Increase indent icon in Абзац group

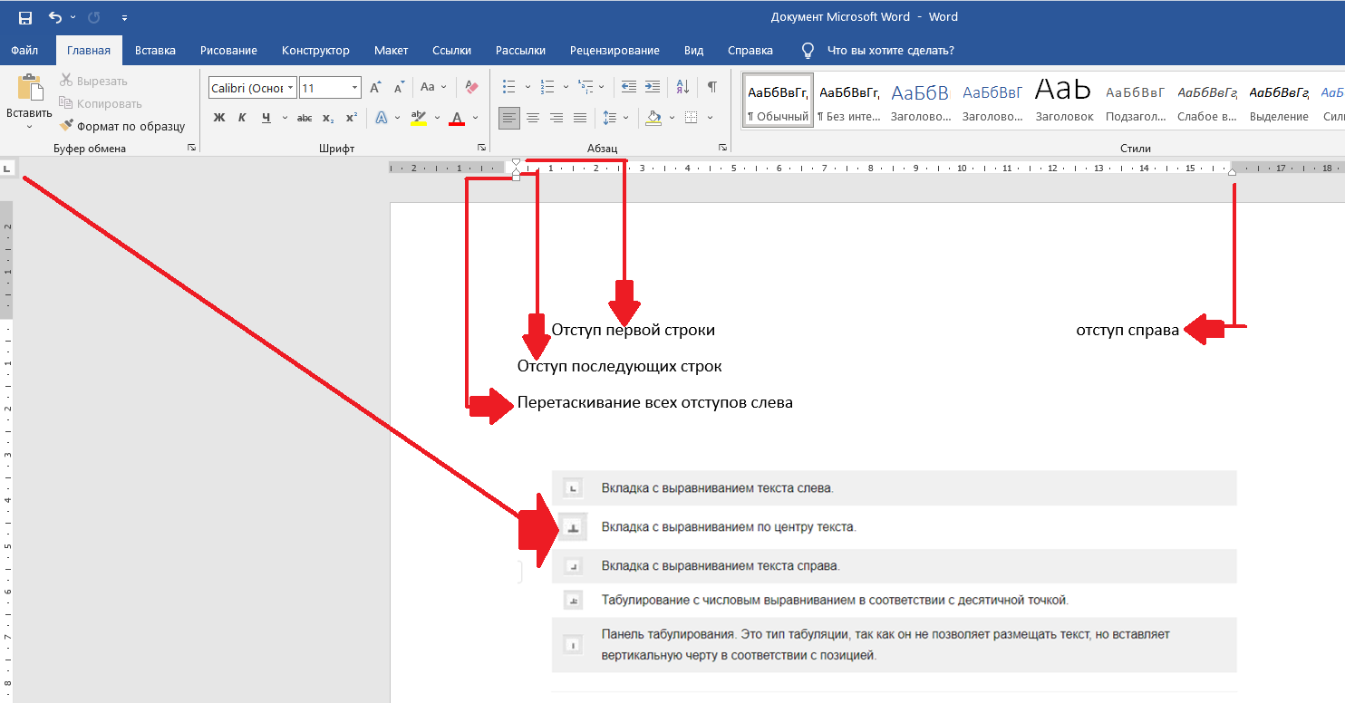[653, 87]
